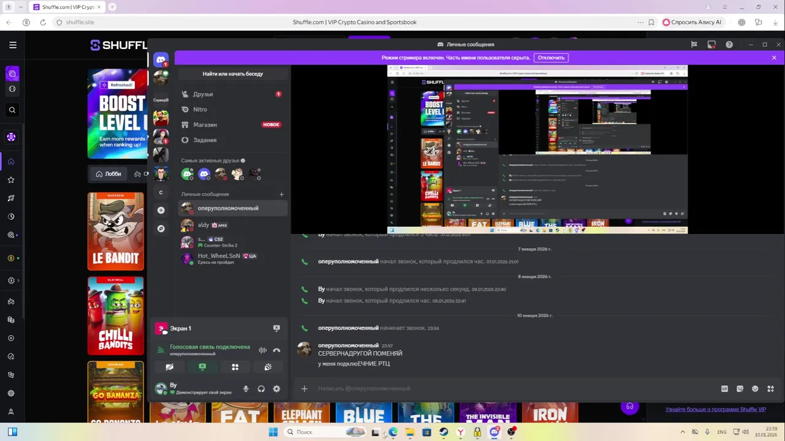Viewport: 785px width, 441px height.
Task: Open activities icon in voice panel
Action: 235,367
